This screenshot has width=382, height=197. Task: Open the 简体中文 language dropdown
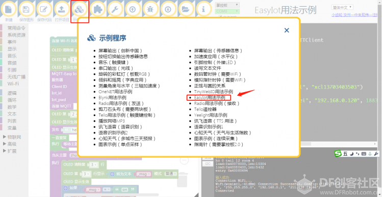(342, 7)
